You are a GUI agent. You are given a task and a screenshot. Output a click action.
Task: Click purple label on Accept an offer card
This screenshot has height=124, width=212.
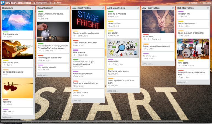click(181, 12)
